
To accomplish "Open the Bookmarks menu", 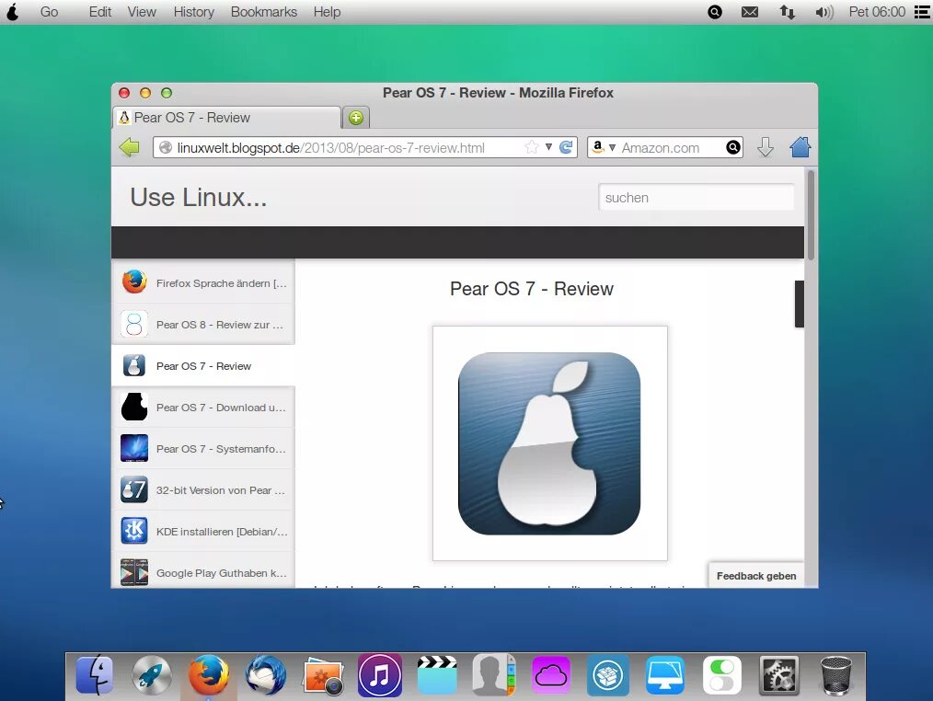I will 264,12.
